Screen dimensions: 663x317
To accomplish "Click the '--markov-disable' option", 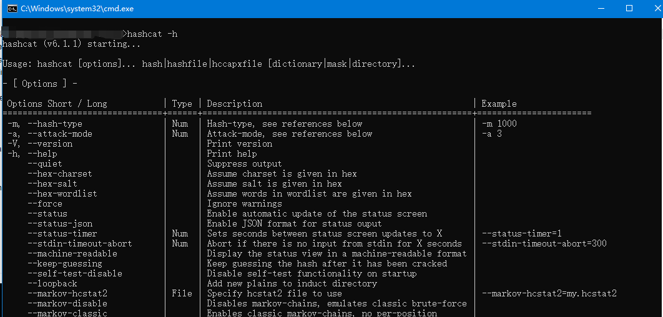I will pos(67,303).
